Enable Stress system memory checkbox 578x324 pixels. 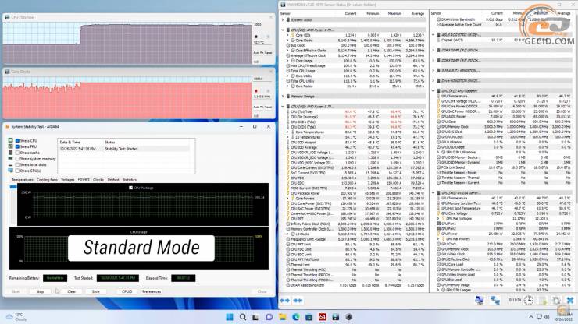[x=17, y=159]
